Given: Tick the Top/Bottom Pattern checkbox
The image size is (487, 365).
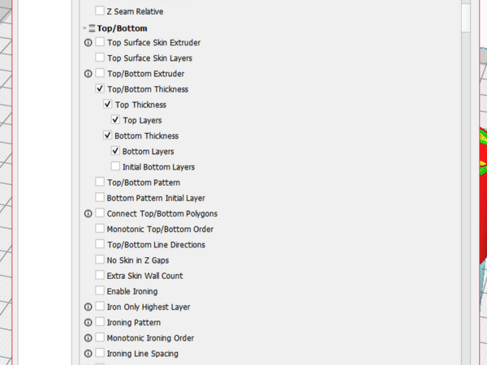Looking at the screenshot, I should point(100,182).
